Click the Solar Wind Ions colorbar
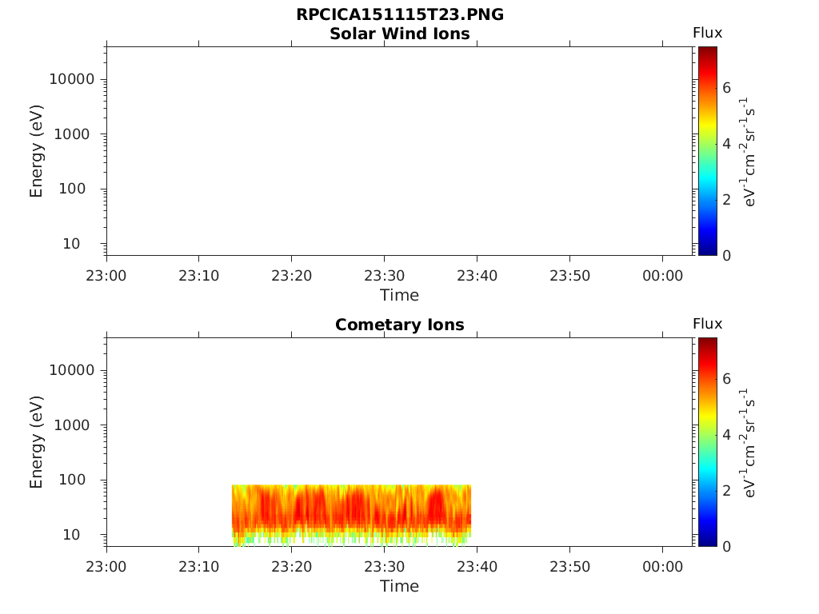This screenshot has width=819, height=614. (708, 151)
